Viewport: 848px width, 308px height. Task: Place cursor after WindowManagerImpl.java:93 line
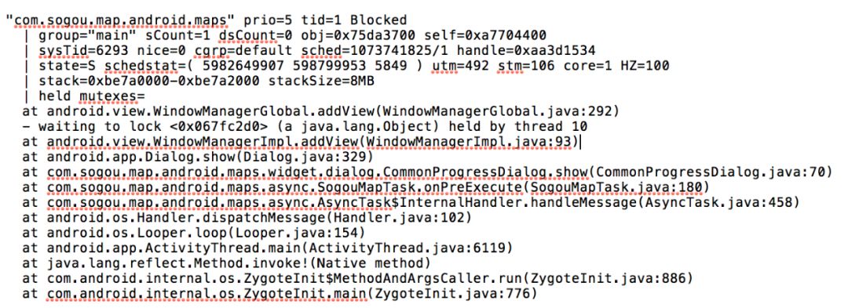(x=579, y=143)
